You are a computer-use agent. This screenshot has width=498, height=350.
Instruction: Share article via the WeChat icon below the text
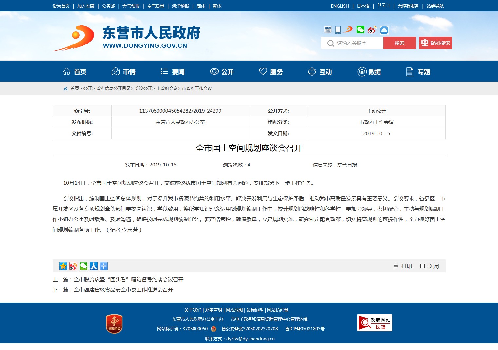[x=83, y=266]
